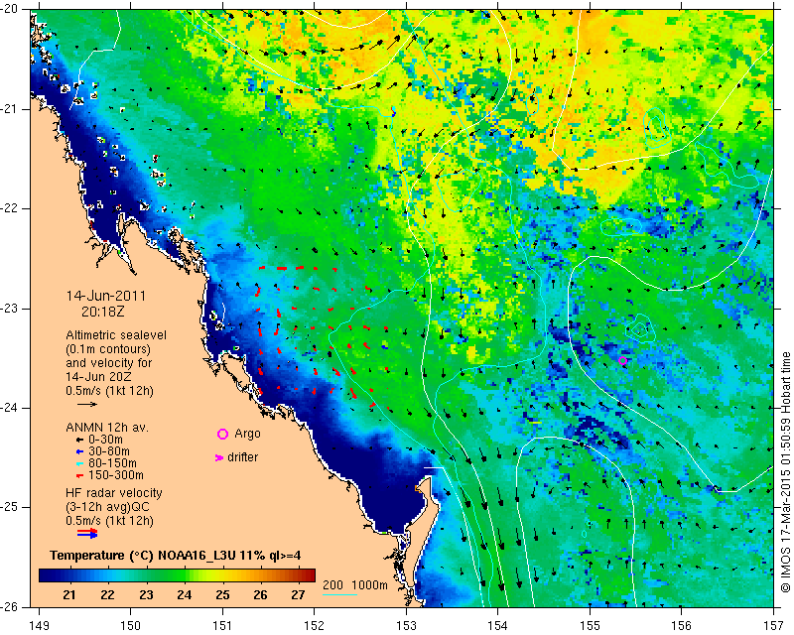Click the longitude axis label 149
Viewport: 794px width, 635px height.
[x=39, y=626]
